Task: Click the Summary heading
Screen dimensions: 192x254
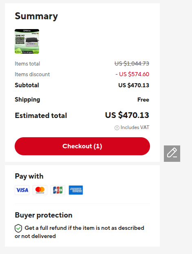Action: click(x=36, y=16)
